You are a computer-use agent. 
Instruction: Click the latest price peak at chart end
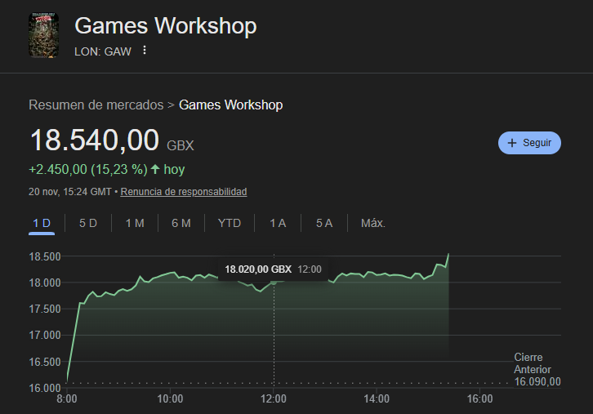click(448, 255)
